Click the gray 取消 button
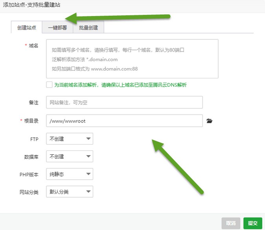 coord(231,223)
